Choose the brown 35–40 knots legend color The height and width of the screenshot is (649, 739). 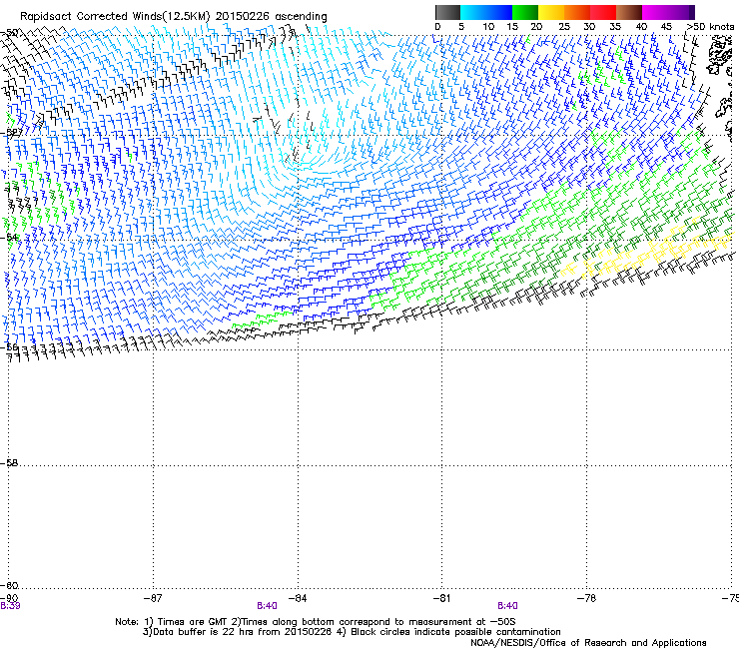click(629, 12)
